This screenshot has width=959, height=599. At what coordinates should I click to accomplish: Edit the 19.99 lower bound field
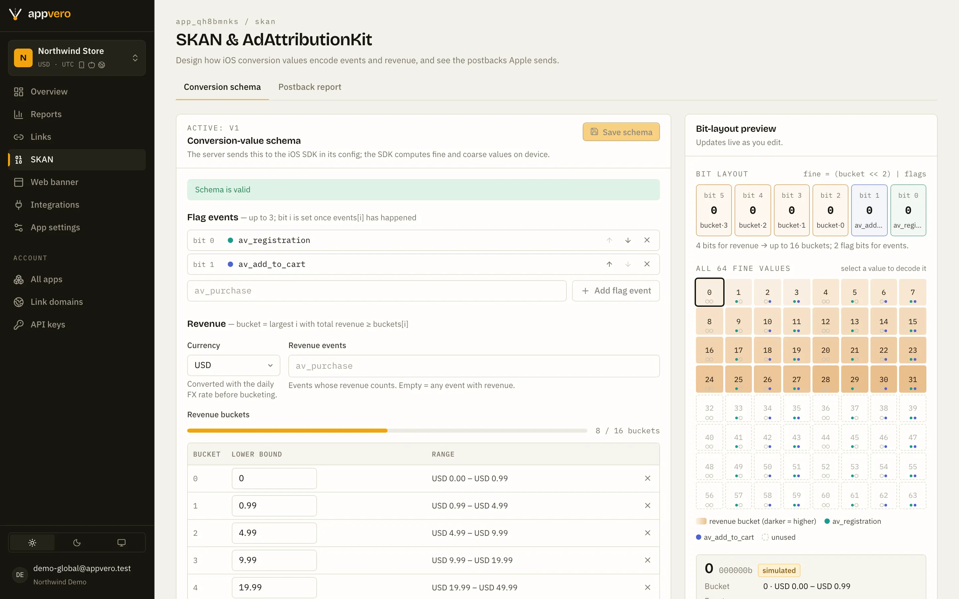(274, 587)
